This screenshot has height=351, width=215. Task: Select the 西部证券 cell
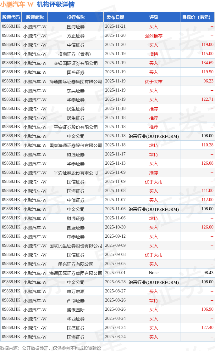tap(76, 301)
